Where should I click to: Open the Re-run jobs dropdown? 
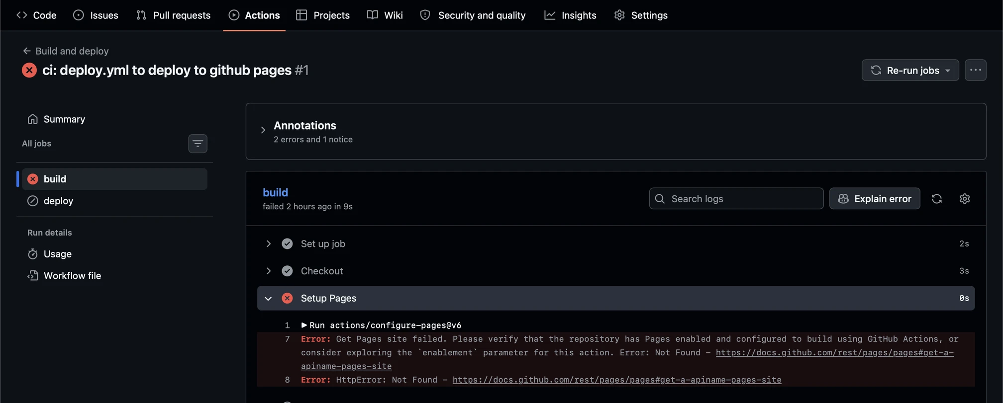(910, 70)
